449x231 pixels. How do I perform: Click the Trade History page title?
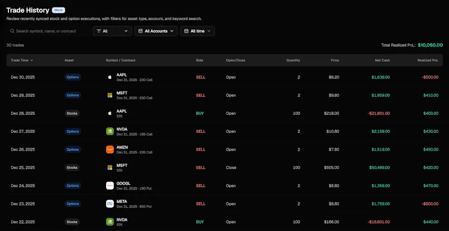coord(28,10)
